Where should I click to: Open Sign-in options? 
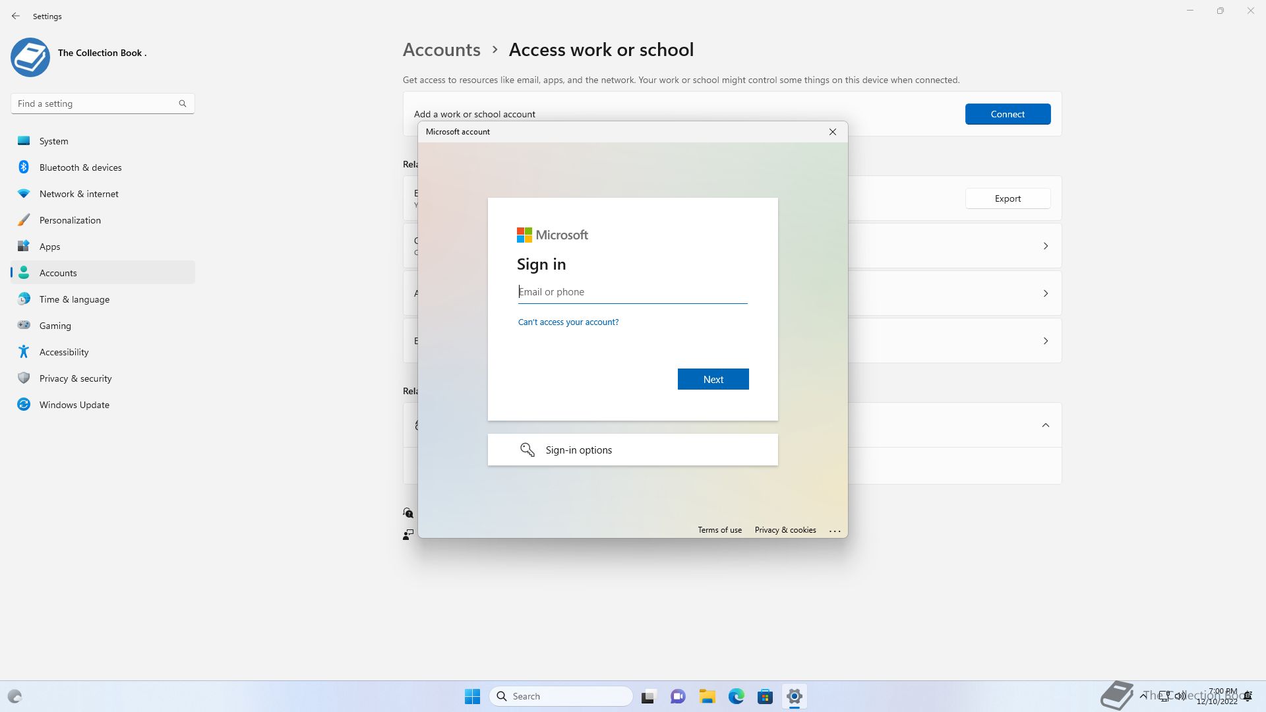632,450
